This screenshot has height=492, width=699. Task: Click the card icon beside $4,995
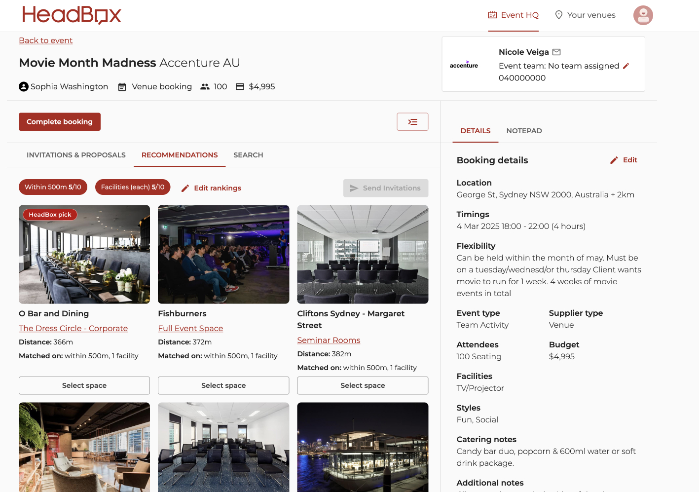(x=240, y=86)
